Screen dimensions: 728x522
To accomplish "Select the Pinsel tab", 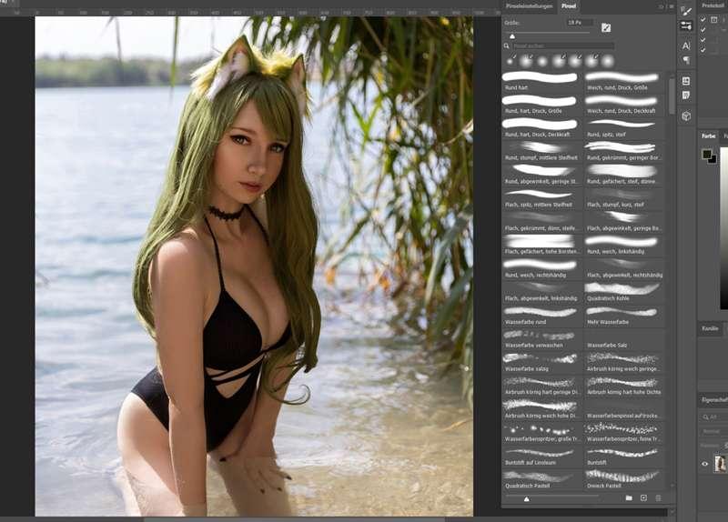I will (569, 6).
